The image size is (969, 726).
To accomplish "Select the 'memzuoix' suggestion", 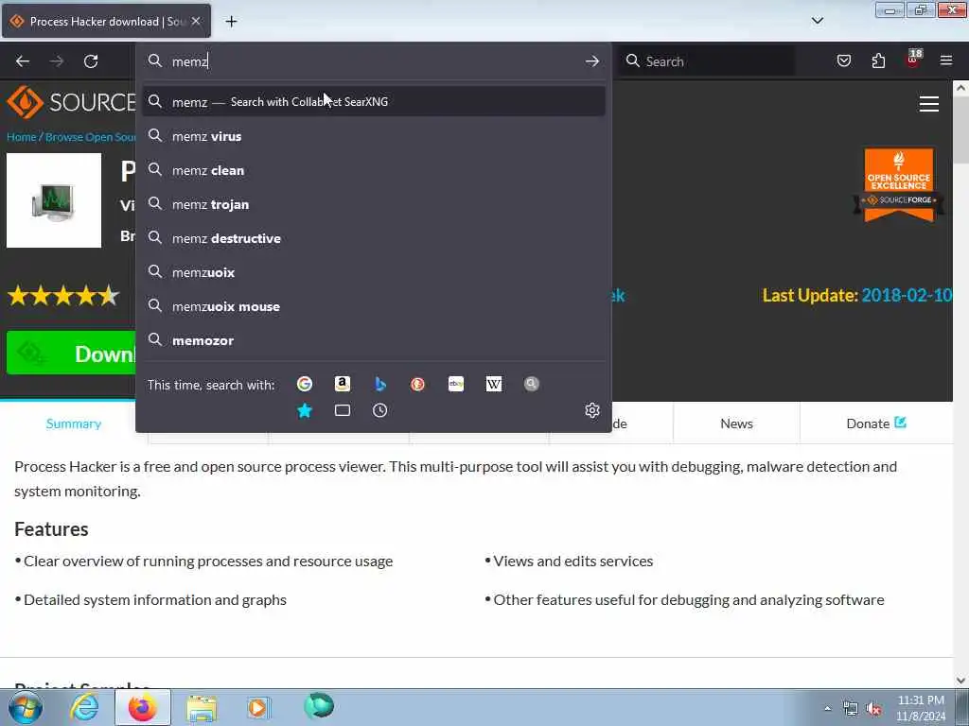I will pos(374,272).
